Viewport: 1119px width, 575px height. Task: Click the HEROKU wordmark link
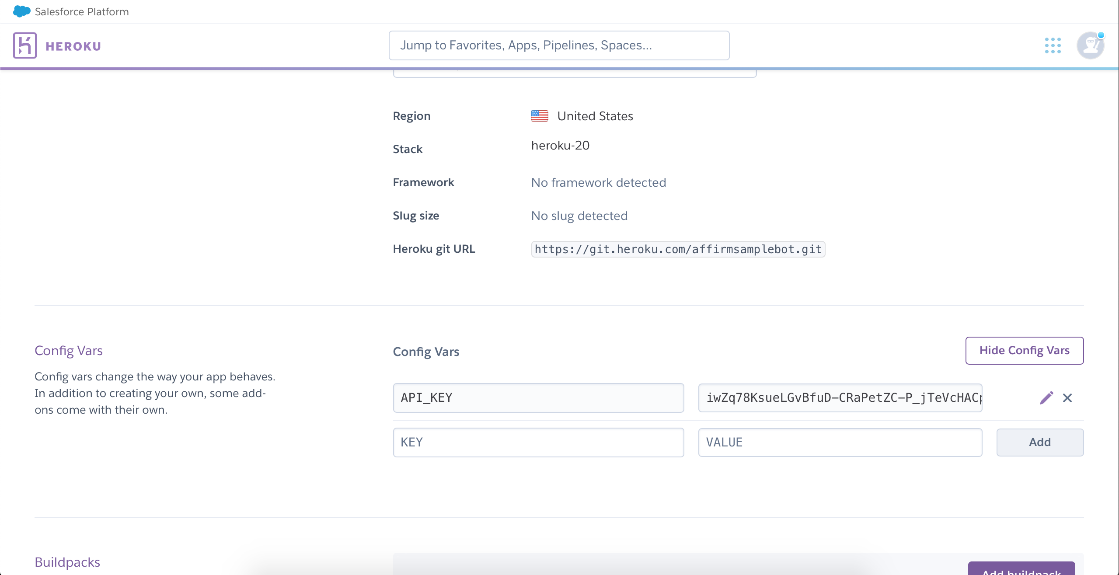[x=73, y=46]
